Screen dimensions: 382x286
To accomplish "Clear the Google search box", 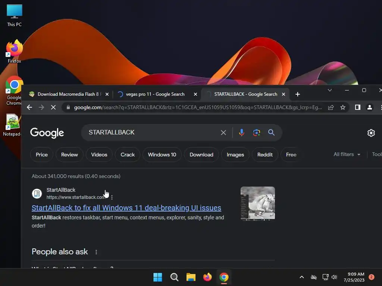I will (x=223, y=133).
